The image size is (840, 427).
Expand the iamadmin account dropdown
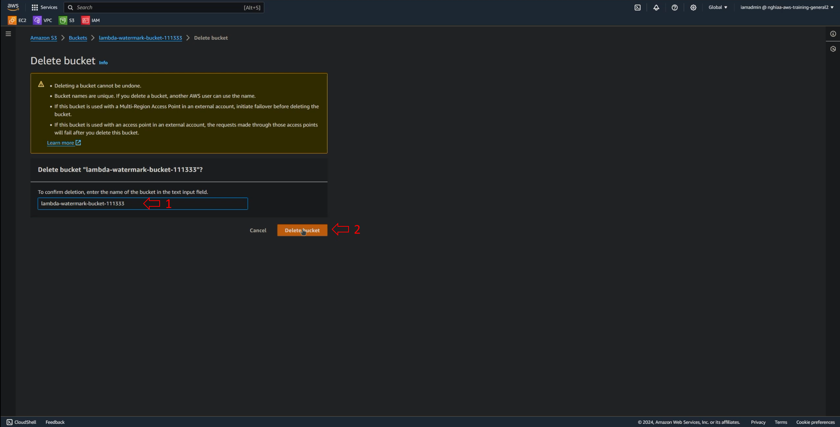[788, 7]
